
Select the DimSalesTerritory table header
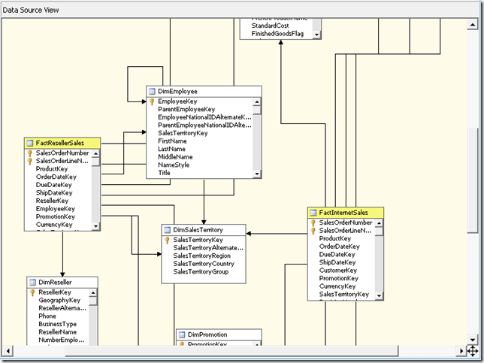[x=204, y=230]
